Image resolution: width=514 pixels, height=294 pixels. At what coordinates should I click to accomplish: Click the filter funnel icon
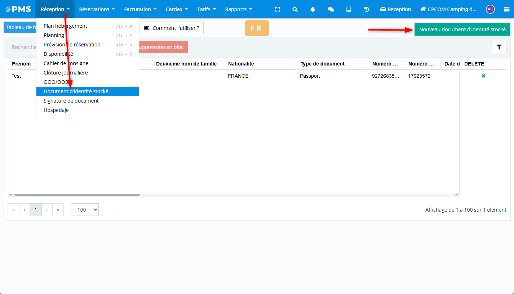point(499,47)
